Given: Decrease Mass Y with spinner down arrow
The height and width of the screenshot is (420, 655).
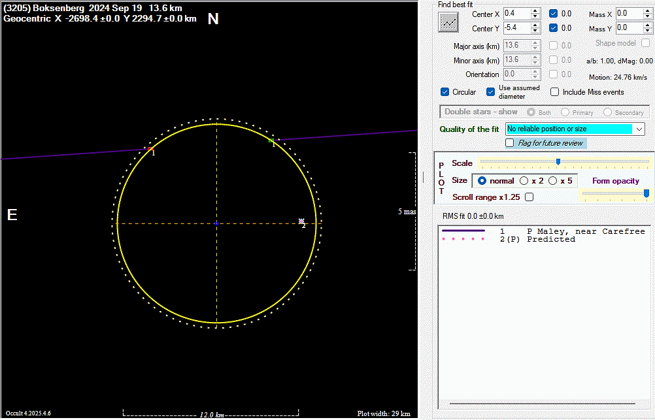Looking at the screenshot, I should [647, 31].
